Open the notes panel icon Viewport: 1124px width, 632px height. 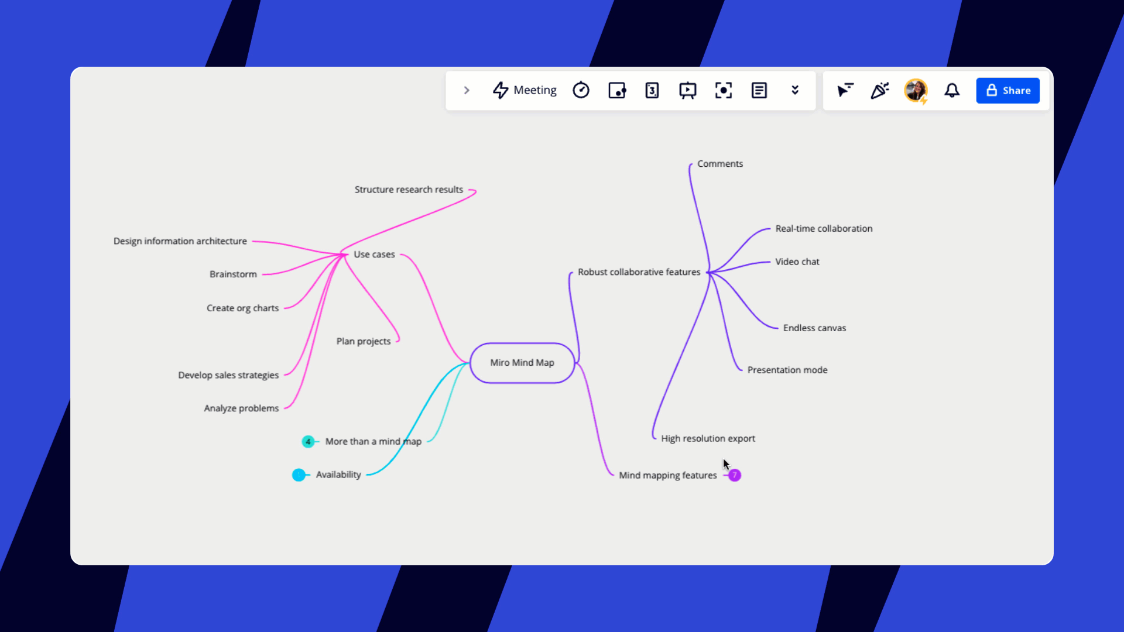(x=759, y=90)
